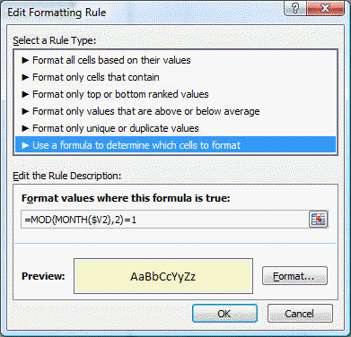
Task: Select 'Format only cells that contain' rule
Action: 176,77
